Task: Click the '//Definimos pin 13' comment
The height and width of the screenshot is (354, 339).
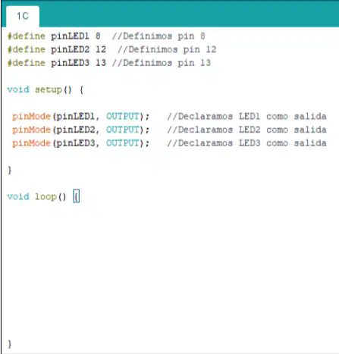Action: click(x=162, y=63)
